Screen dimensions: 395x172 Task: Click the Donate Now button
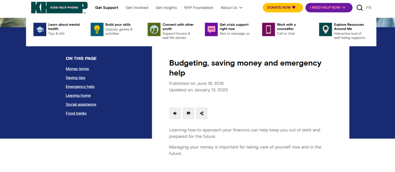283,8
